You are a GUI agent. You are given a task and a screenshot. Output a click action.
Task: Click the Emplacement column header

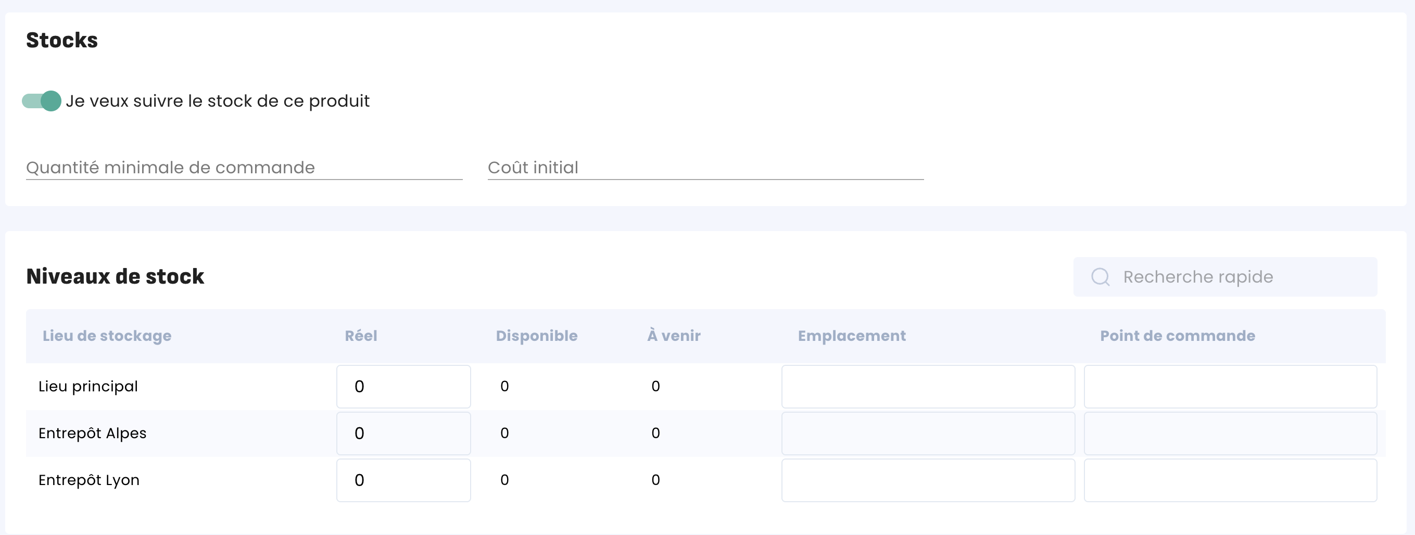point(851,336)
